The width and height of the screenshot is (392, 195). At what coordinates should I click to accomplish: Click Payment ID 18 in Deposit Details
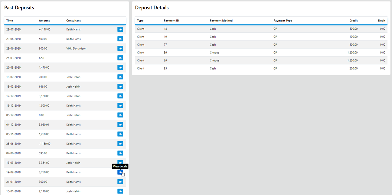coord(165,29)
